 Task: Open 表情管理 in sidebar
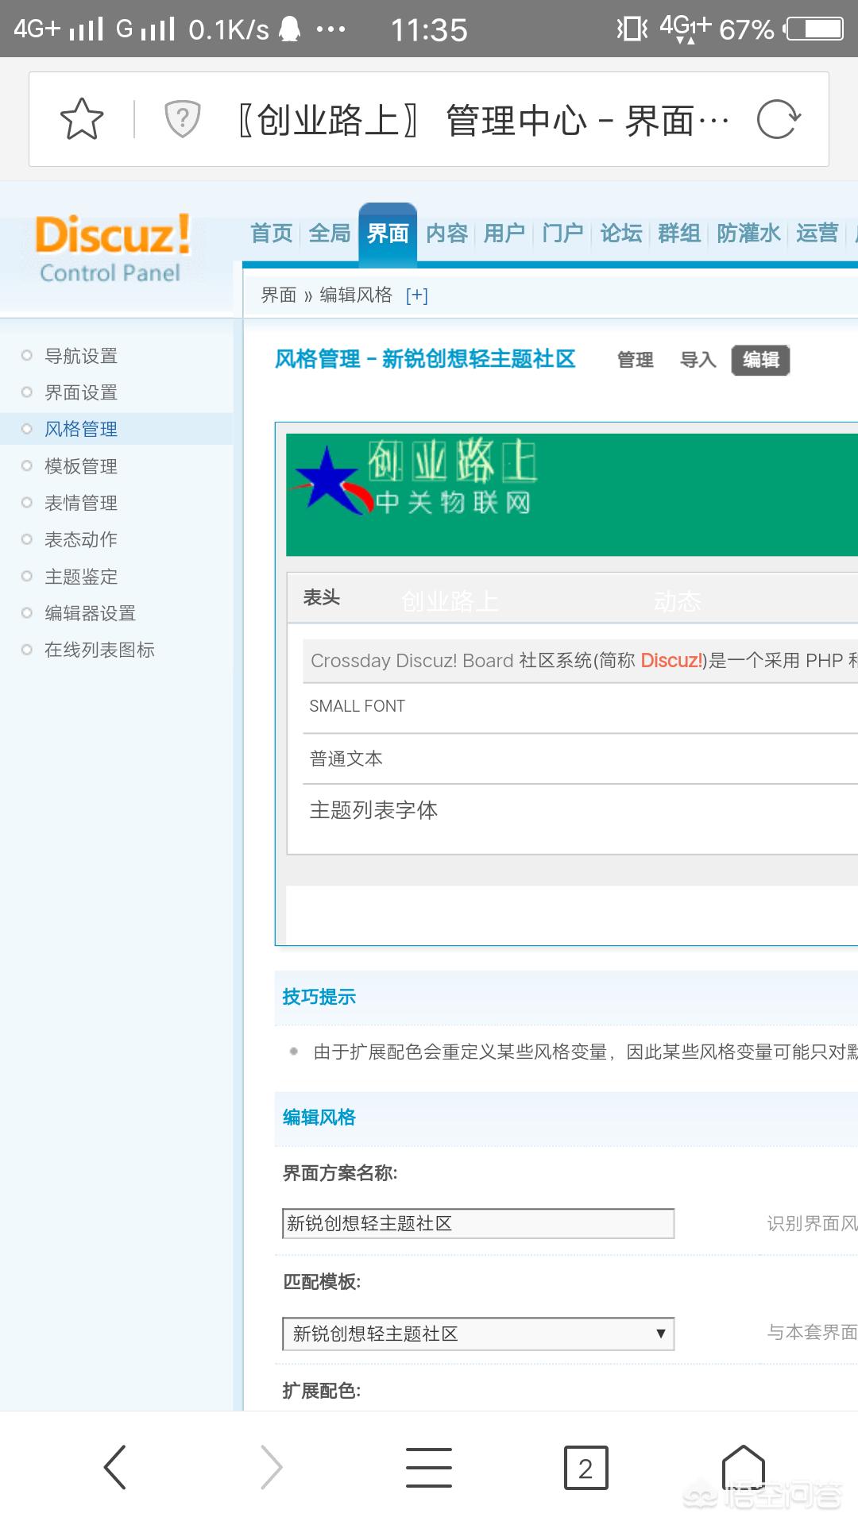point(81,503)
